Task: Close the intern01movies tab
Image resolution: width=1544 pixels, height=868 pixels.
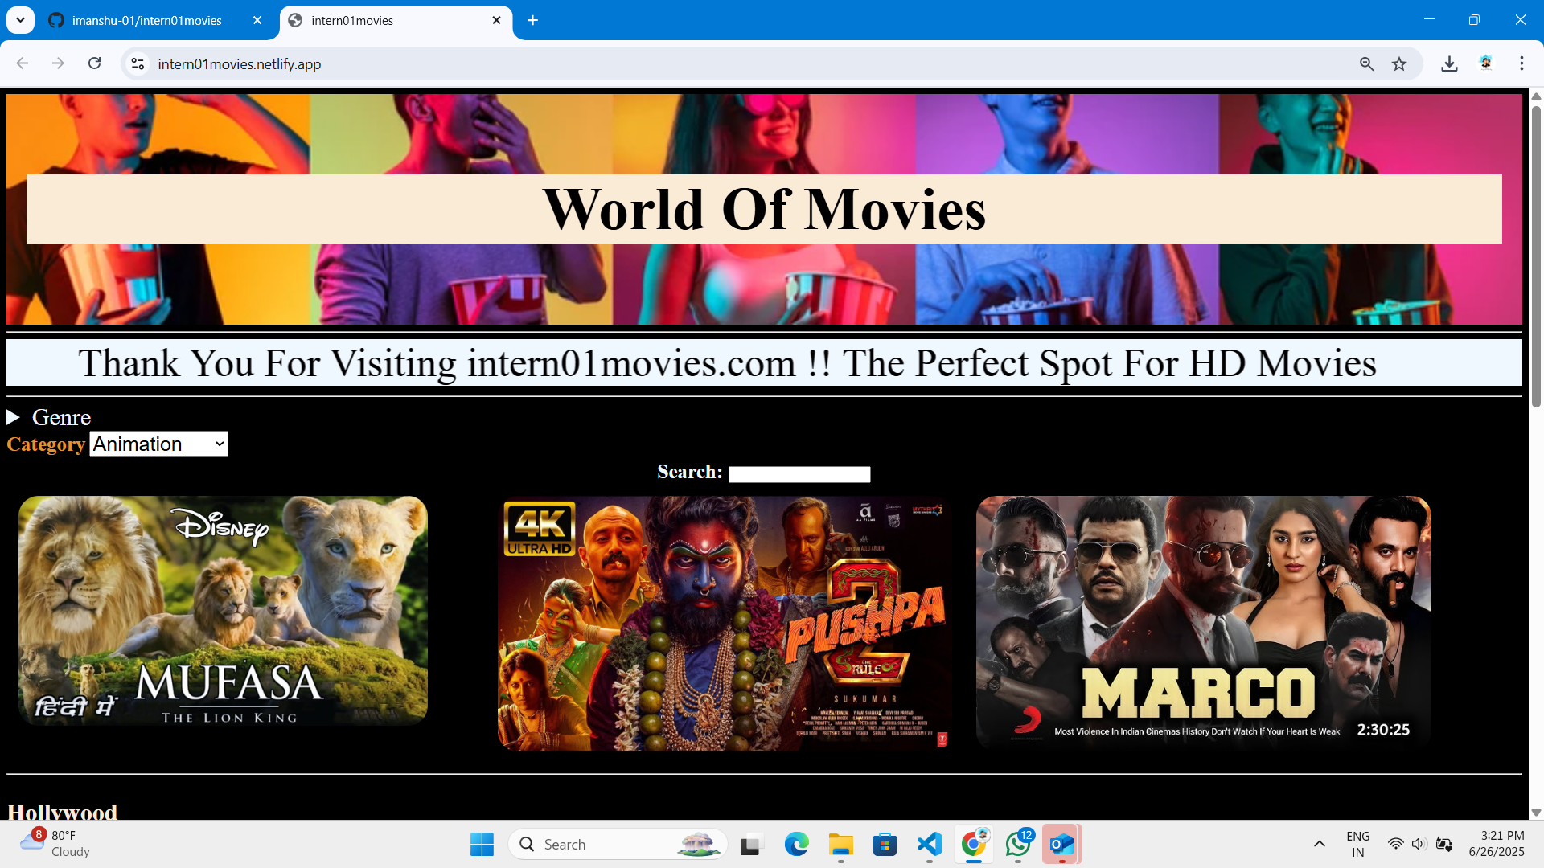Action: (x=496, y=21)
